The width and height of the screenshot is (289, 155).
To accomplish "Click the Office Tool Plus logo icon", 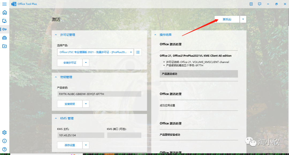I will [x=14, y=4].
